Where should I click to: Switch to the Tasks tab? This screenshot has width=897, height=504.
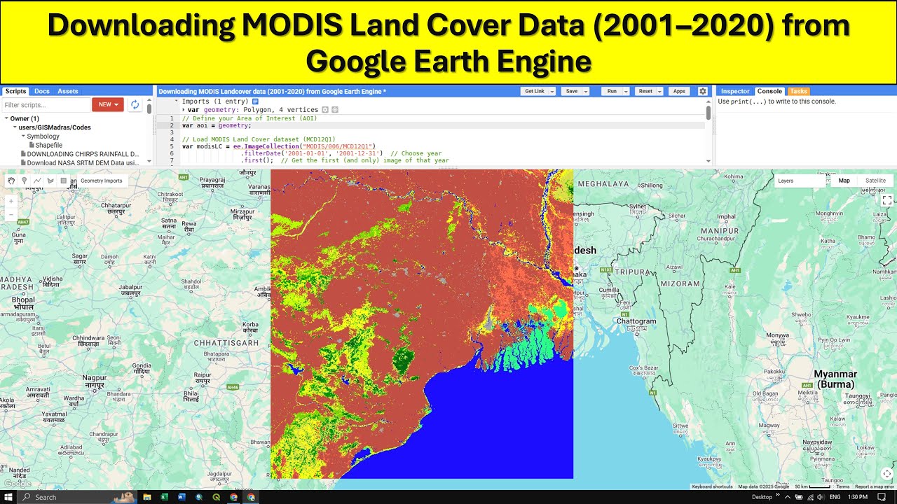click(x=798, y=91)
